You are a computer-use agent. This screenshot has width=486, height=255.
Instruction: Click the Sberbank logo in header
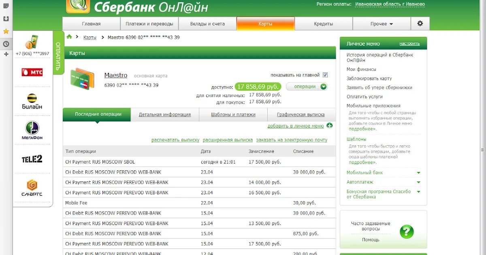79,6
